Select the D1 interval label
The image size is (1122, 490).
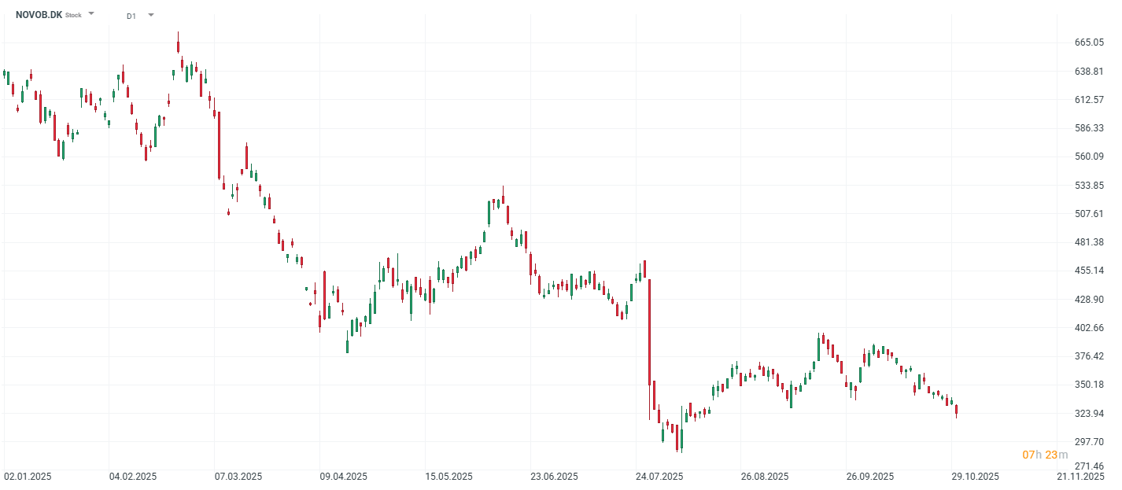click(131, 15)
